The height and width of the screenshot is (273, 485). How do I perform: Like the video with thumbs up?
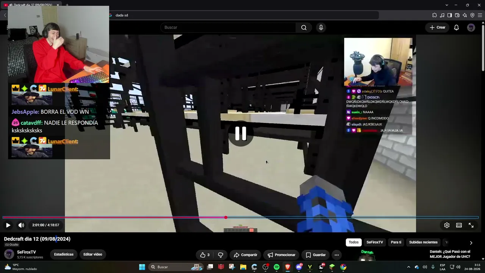pos(205,255)
